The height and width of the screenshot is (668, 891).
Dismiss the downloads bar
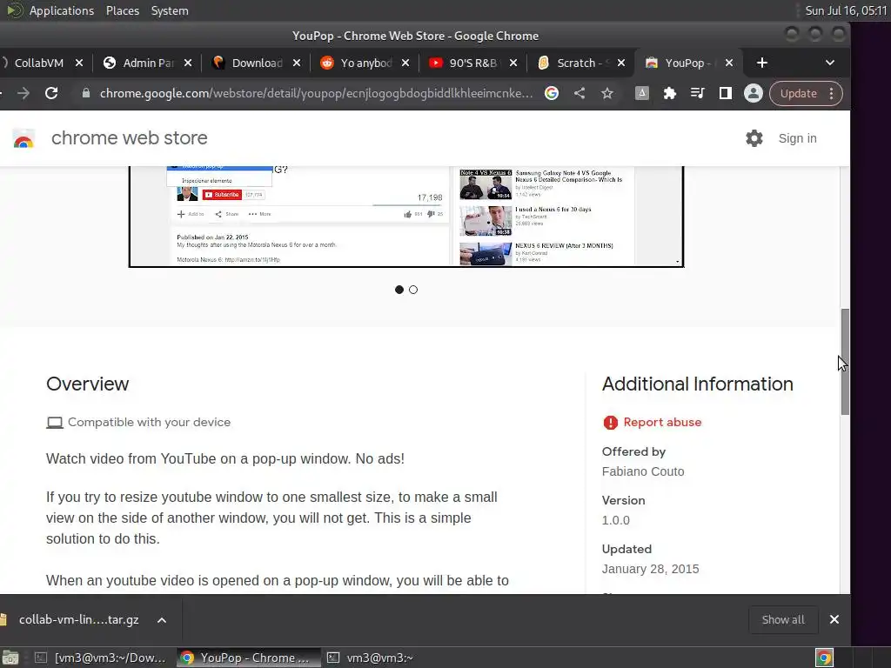coord(834,619)
